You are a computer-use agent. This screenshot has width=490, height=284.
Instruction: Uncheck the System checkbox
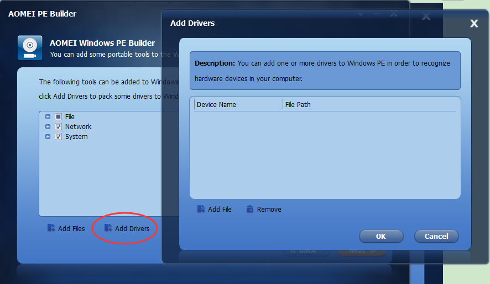tap(58, 137)
